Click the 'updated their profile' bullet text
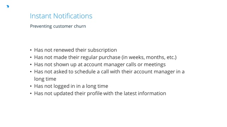 coord(100,93)
